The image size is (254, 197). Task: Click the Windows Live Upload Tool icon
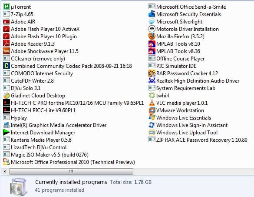tap(152, 132)
